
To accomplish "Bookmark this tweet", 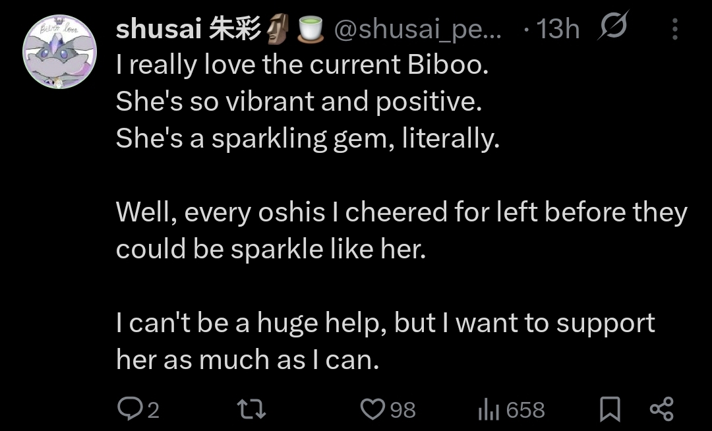I will click(610, 410).
